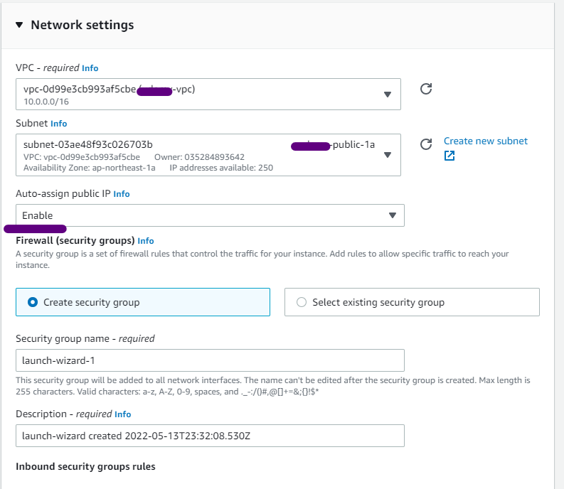
Task: Click external link icon under Create new subnet
Action: [449, 156]
